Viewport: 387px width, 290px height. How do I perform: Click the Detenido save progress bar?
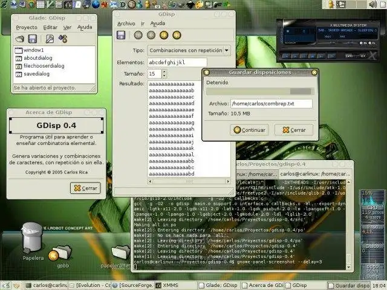point(261,92)
